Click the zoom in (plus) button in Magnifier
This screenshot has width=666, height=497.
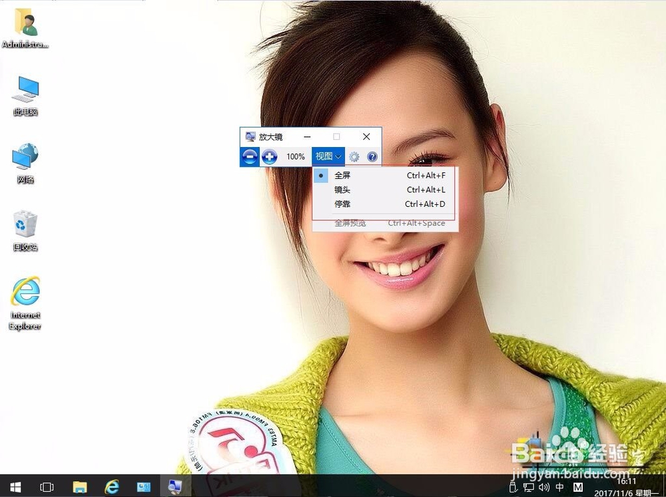click(x=270, y=157)
